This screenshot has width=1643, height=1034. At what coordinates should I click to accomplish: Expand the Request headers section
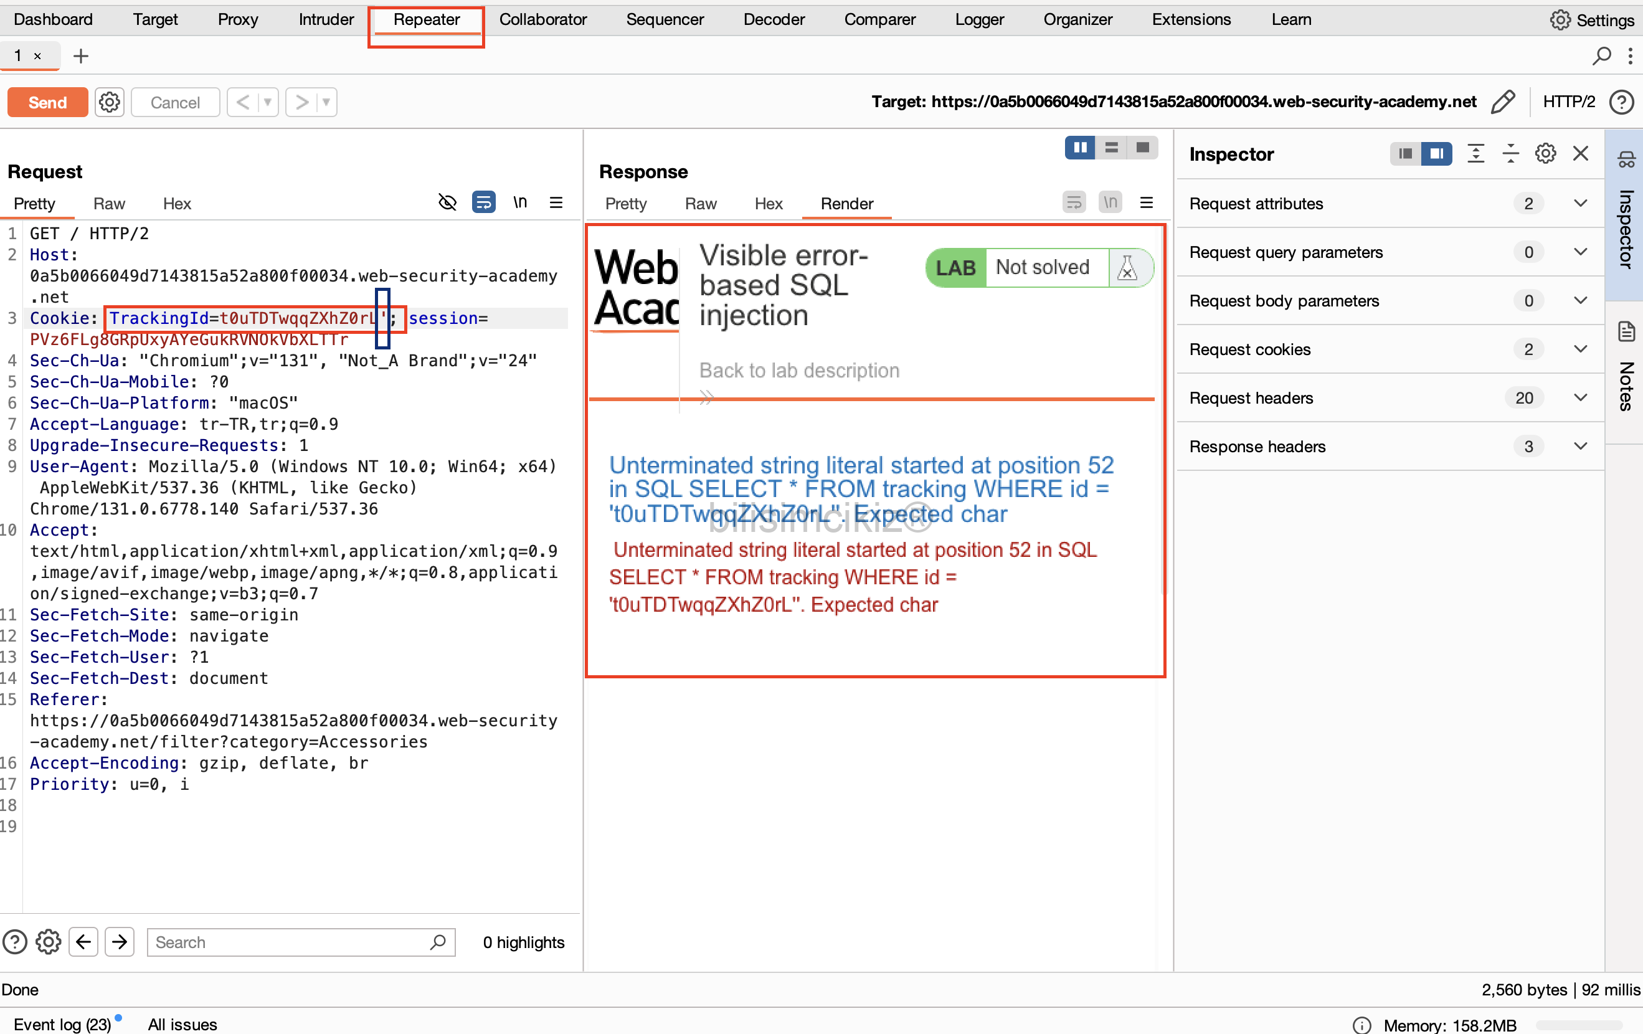[x=1580, y=398]
